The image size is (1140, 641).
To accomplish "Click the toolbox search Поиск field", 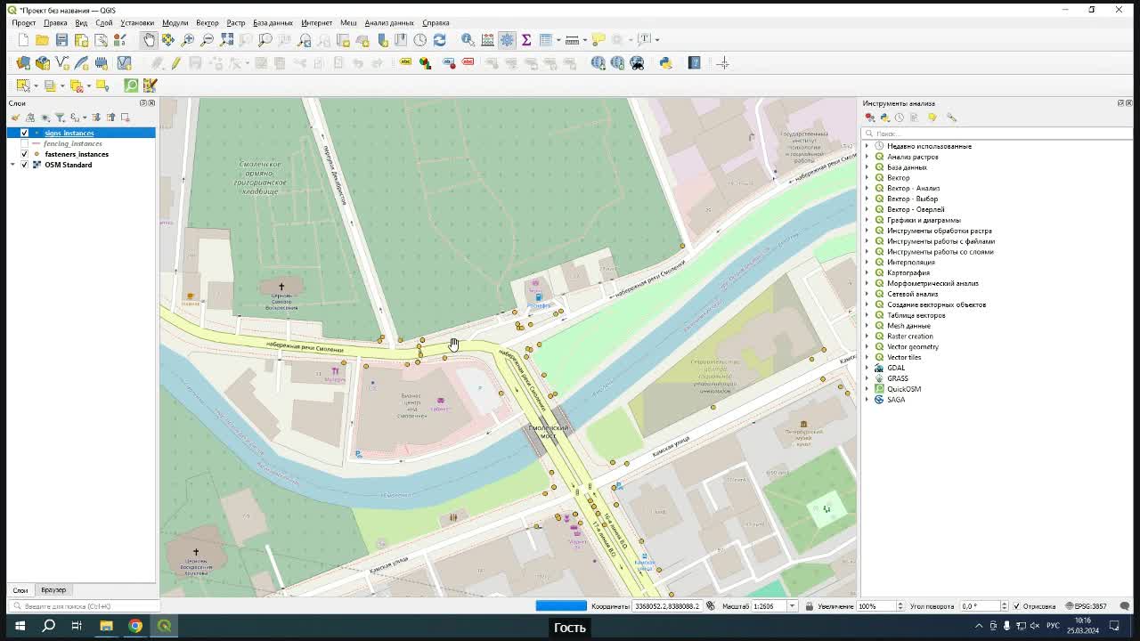I will pyautogui.click(x=997, y=134).
